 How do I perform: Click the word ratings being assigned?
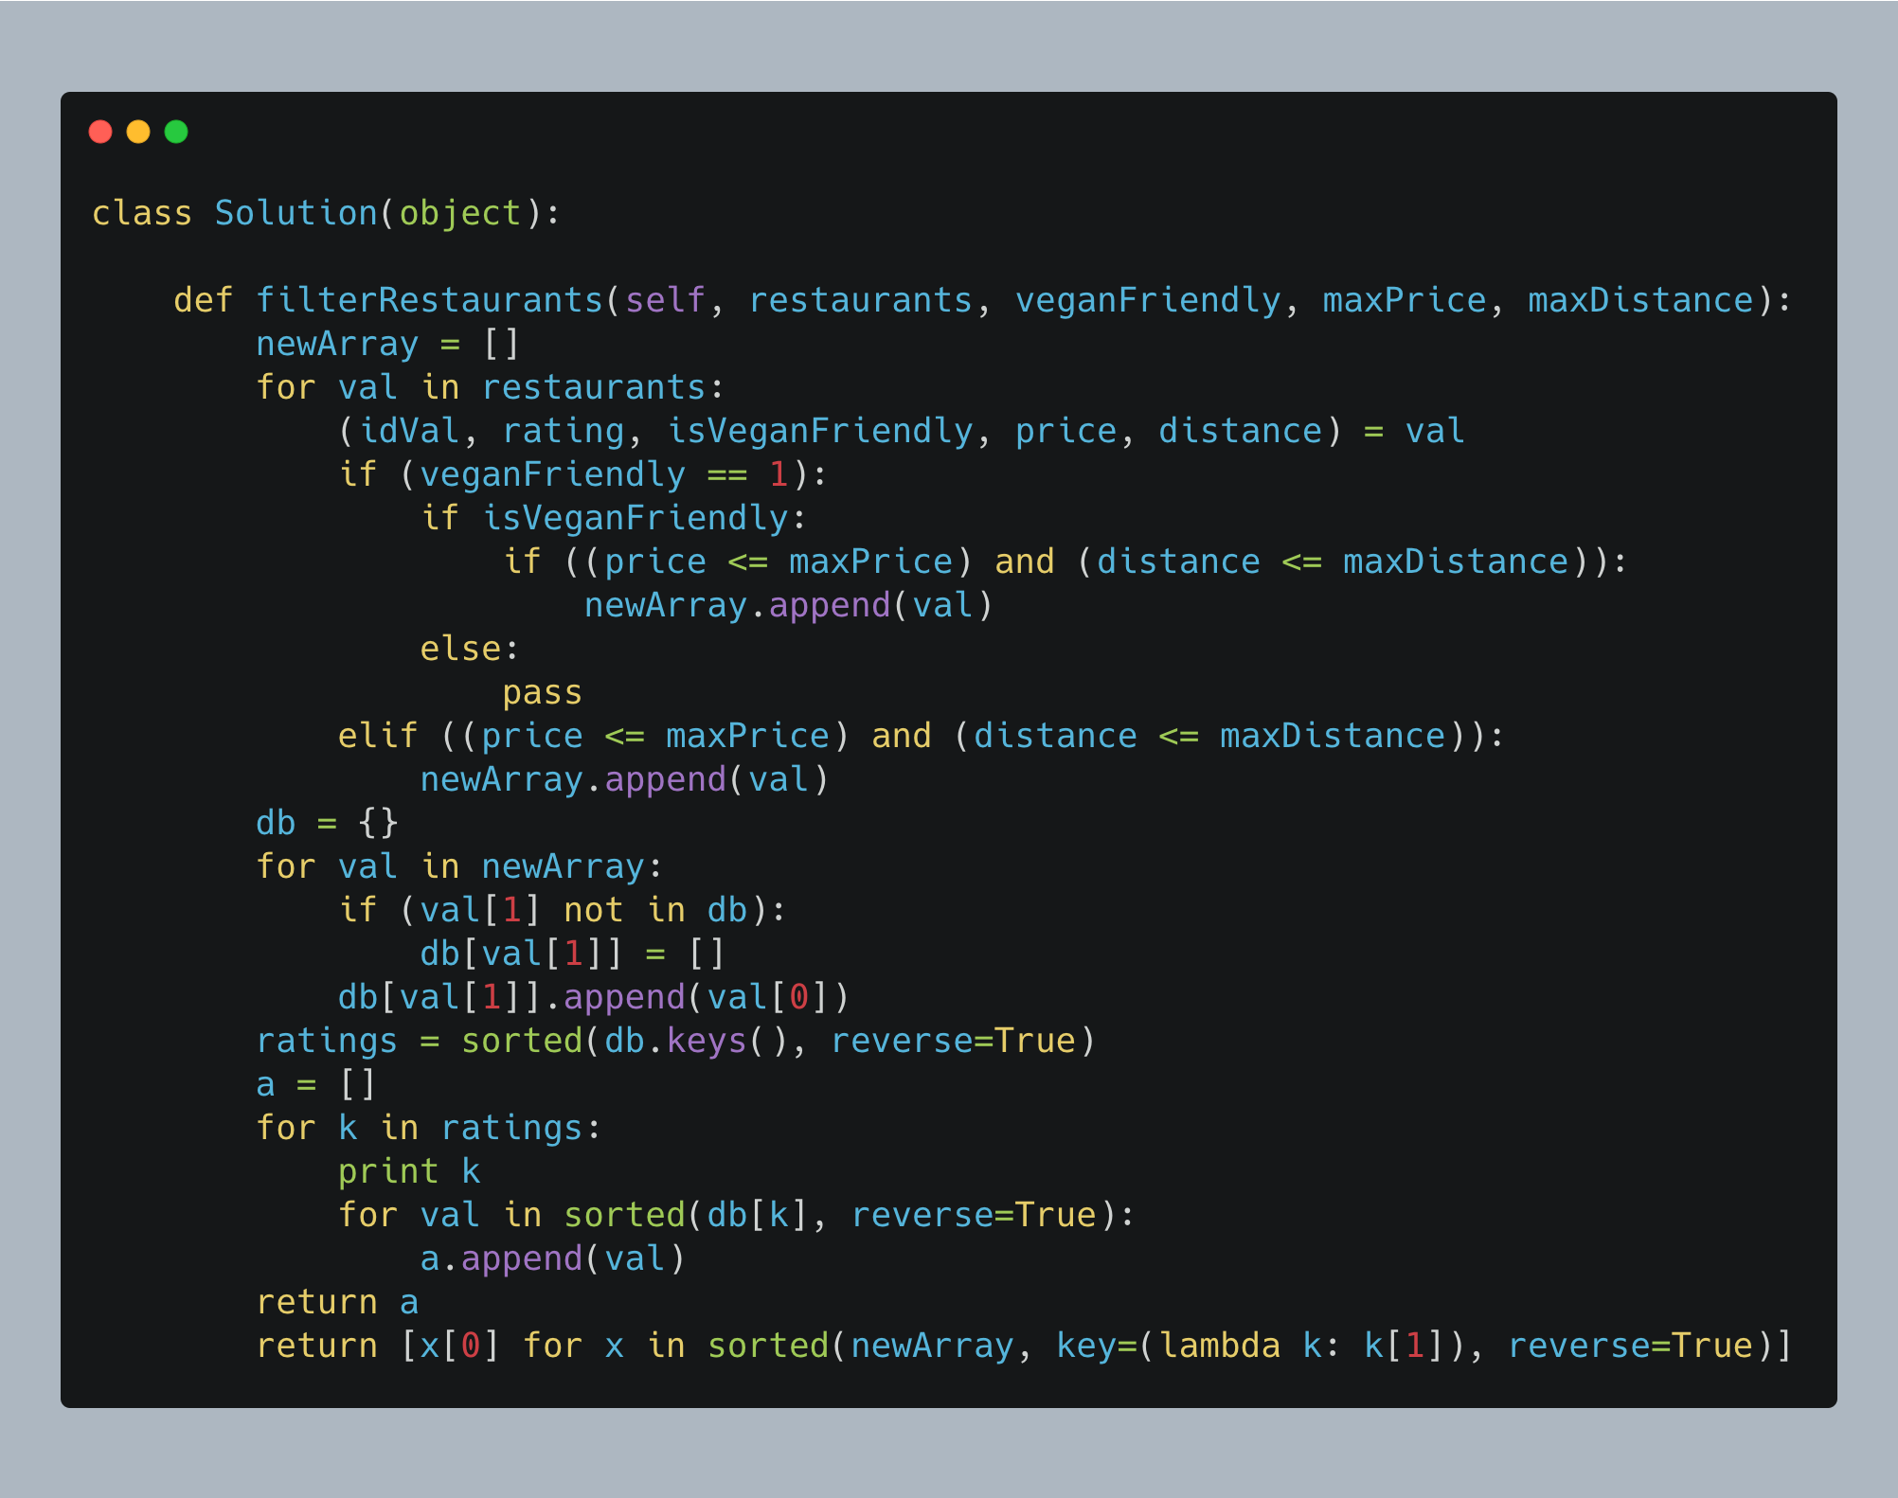coord(327,1041)
